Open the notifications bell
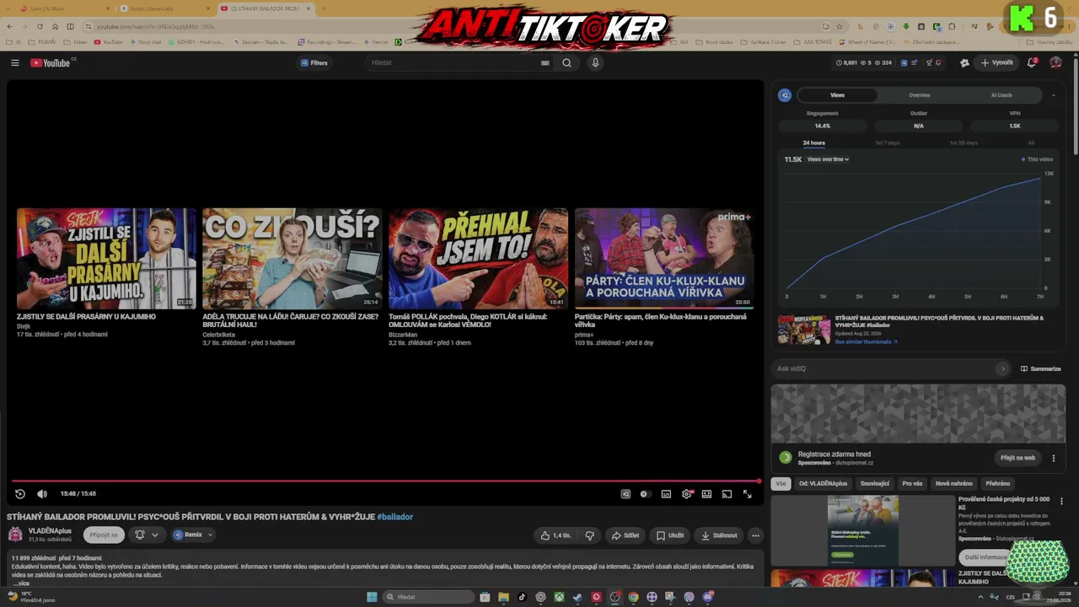The image size is (1079, 607). coord(1032,62)
